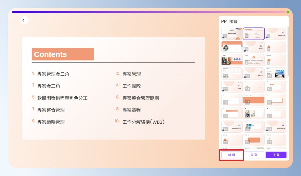Screen dimensions: 301x176
Task: Click the purple 下載 (Download) button
Action: (276, 155)
